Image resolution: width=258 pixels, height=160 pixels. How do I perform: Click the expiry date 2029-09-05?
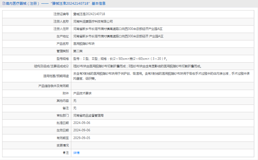82,138
